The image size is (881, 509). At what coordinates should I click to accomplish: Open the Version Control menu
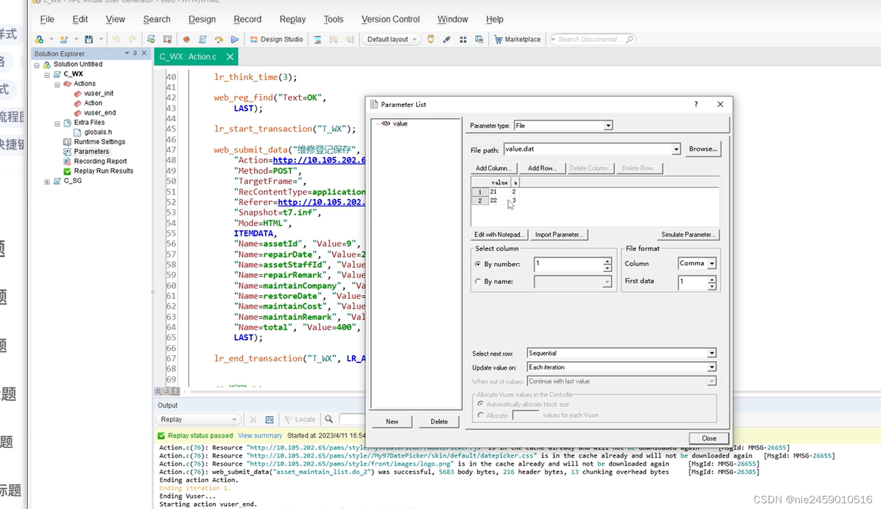390,19
